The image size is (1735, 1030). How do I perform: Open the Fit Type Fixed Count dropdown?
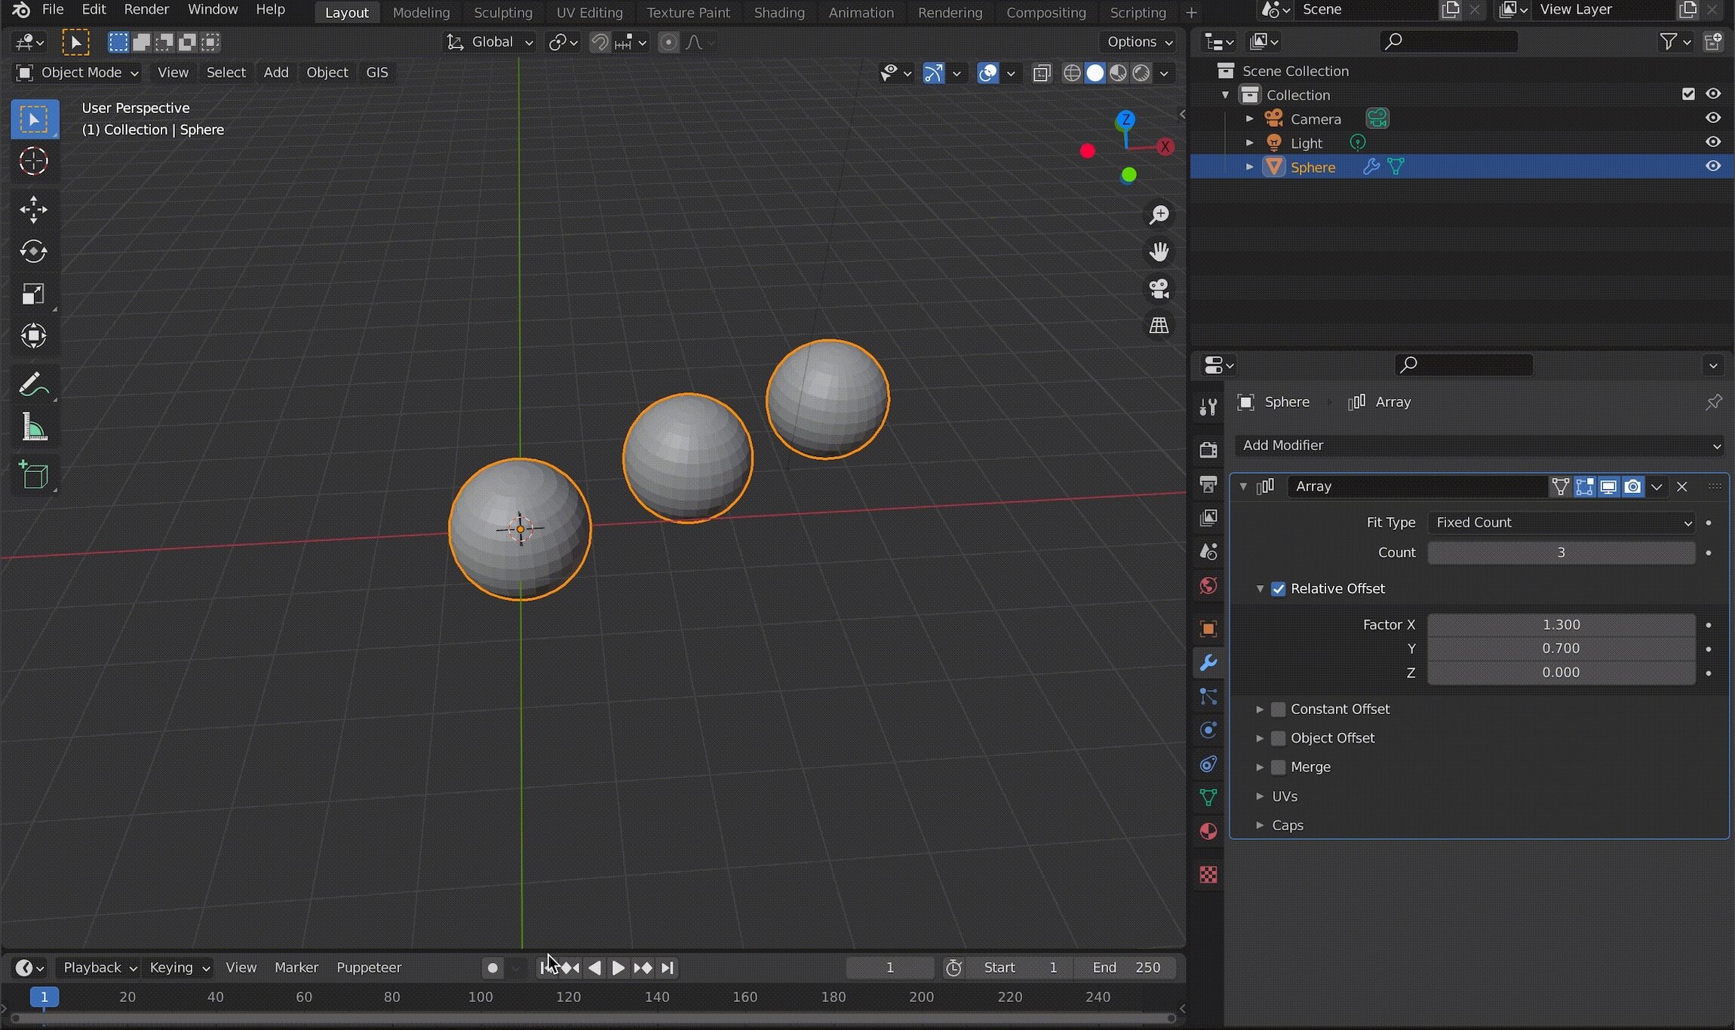tap(1561, 523)
